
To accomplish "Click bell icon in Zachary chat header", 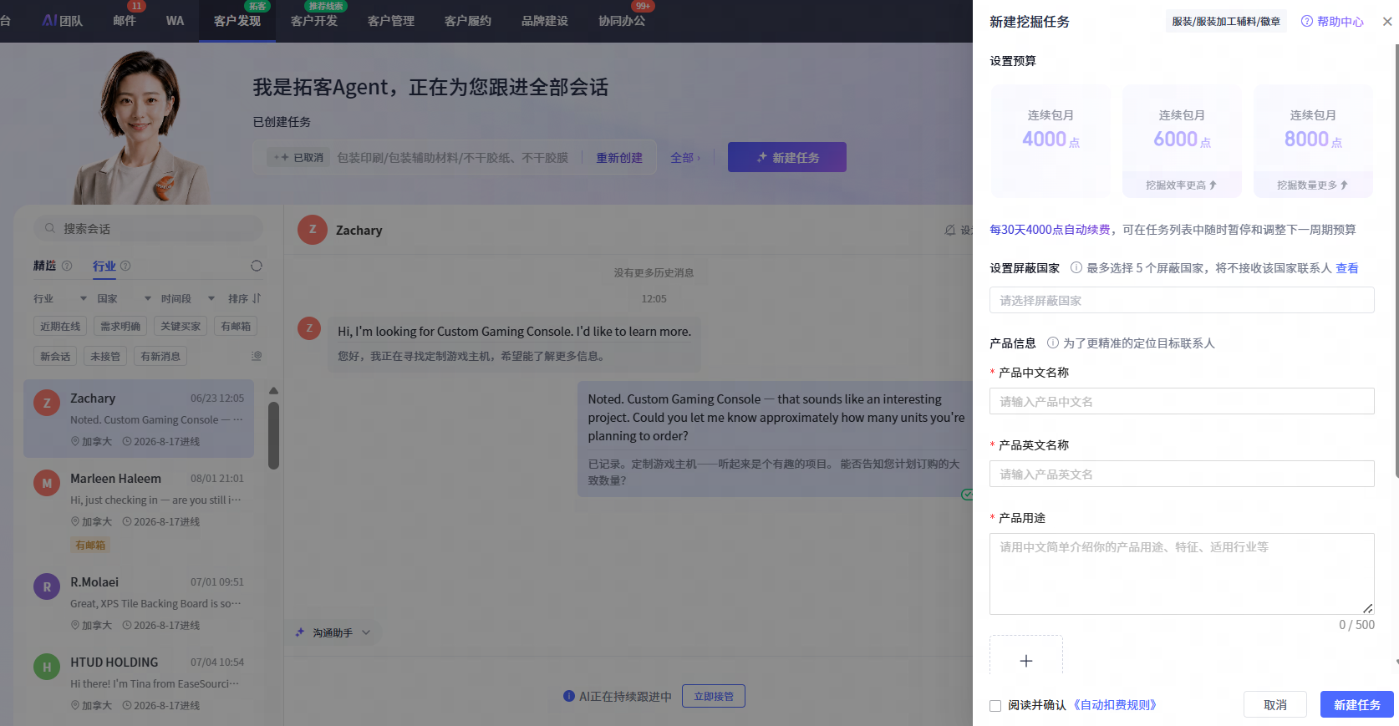I will tap(950, 230).
